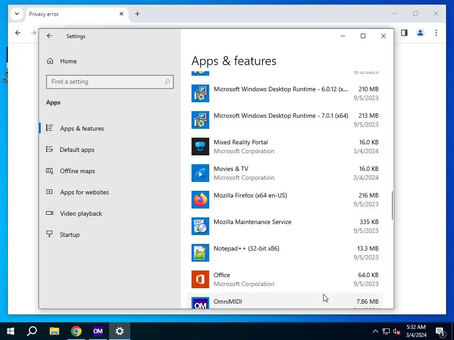Select the OmniMIDI app icon
454x340 pixels.
[200, 303]
